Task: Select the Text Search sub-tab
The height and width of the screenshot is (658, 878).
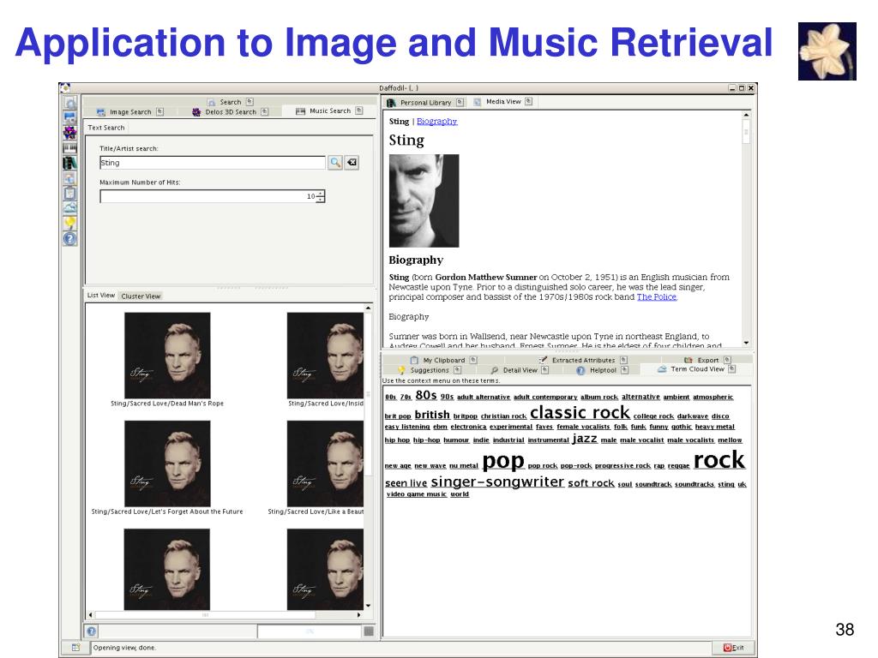Action: (x=105, y=128)
